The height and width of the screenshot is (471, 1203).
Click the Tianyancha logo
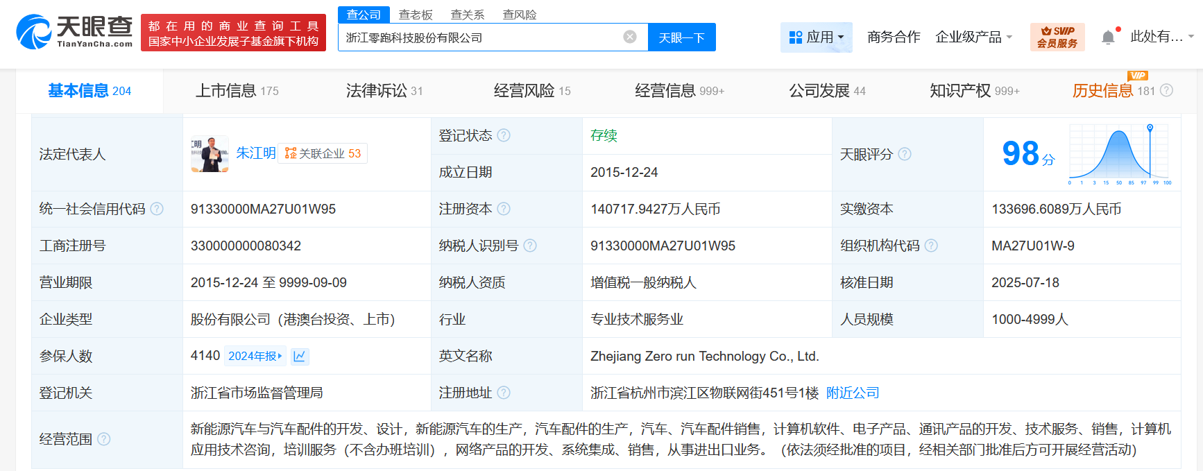74,32
